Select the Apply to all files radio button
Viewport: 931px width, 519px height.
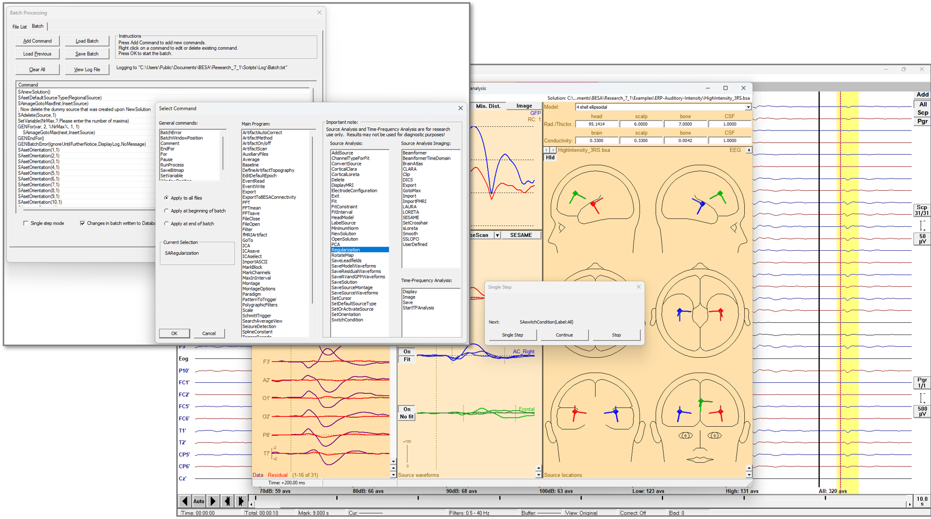[x=167, y=198]
